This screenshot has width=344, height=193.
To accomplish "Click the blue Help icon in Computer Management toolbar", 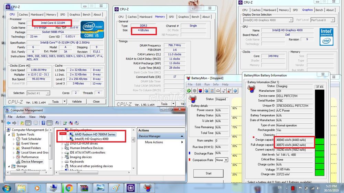I will 43,123.
